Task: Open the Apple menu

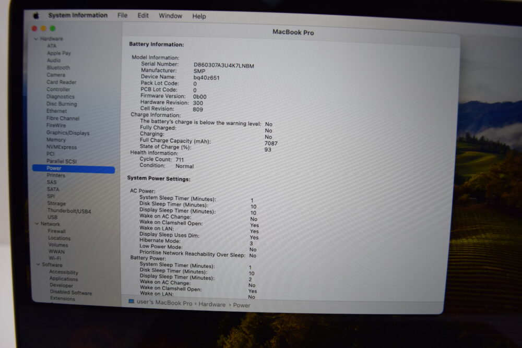Action: (37, 15)
